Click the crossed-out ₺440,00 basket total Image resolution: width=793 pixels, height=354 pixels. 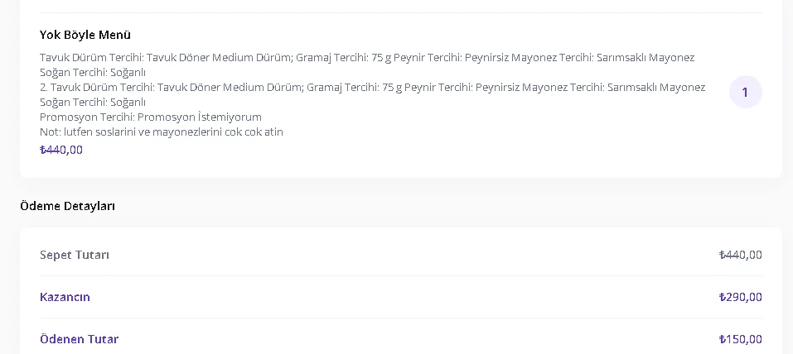(740, 255)
